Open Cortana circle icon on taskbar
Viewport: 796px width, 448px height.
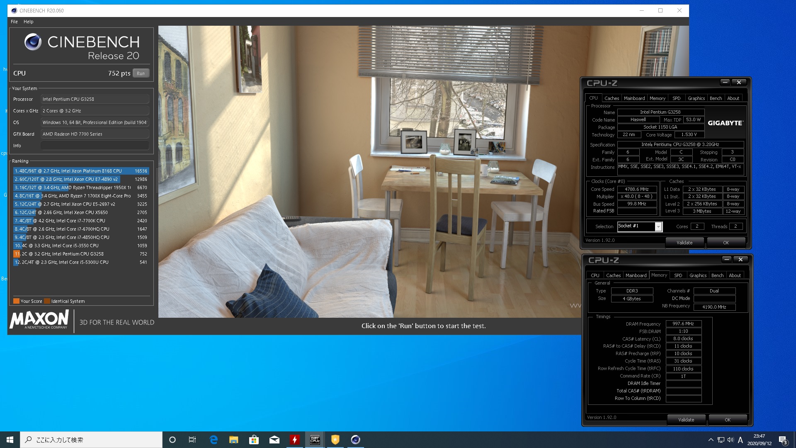(x=172, y=440)
